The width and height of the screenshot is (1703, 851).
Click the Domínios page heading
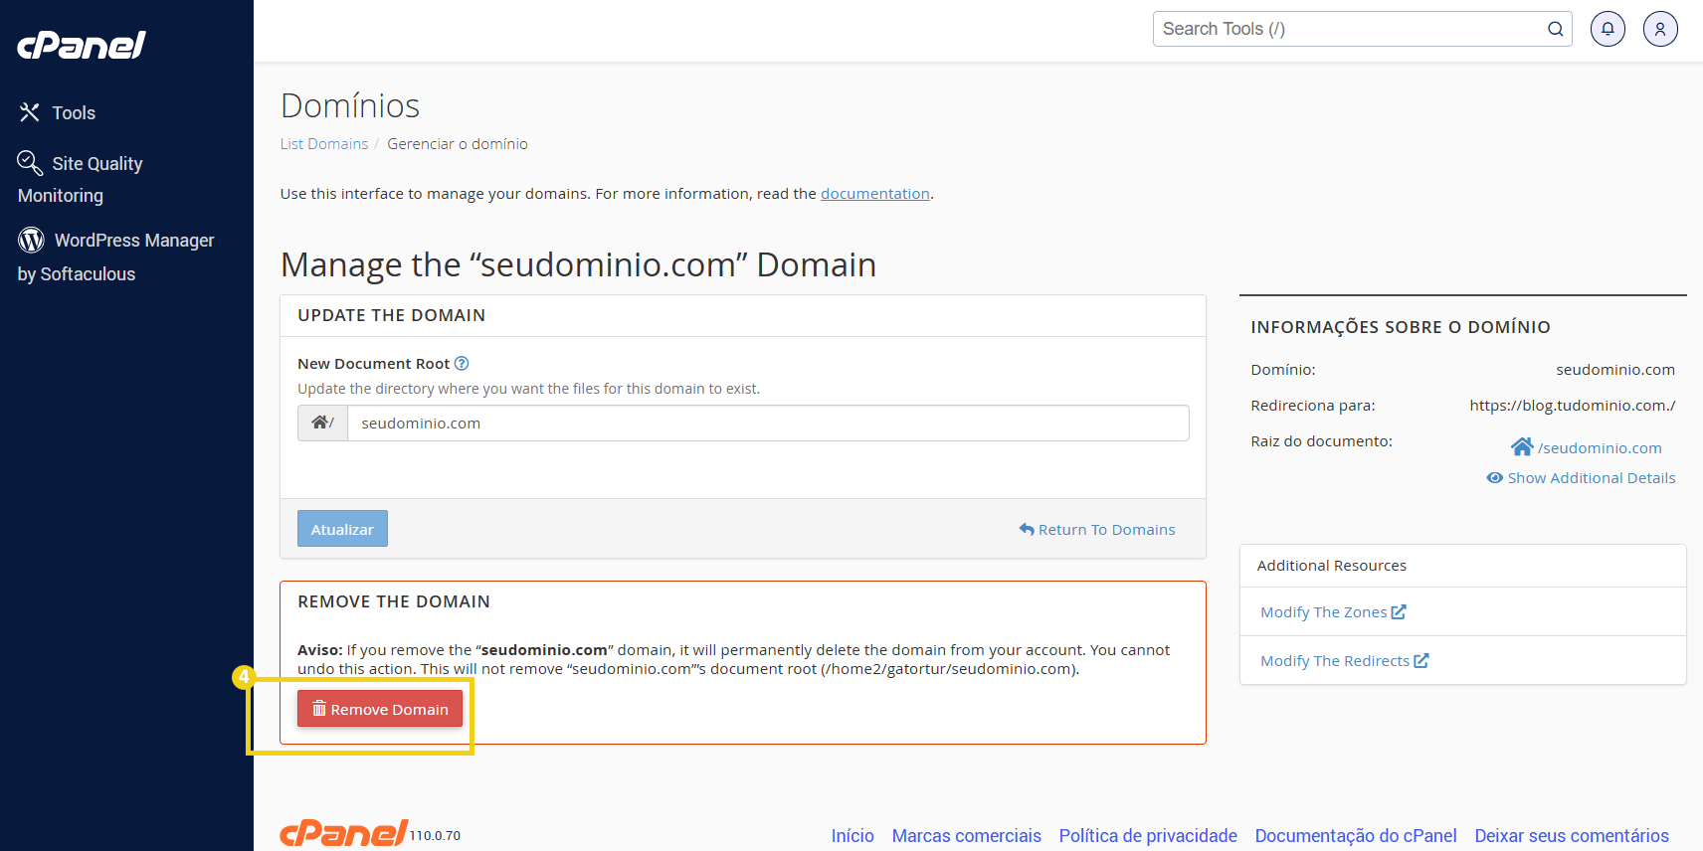350,105
